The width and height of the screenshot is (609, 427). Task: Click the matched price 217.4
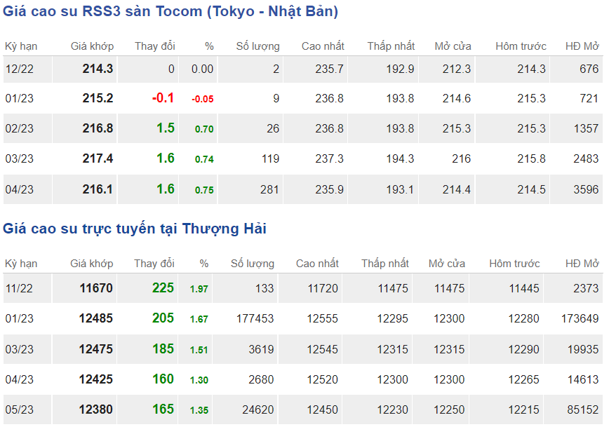click(x=98, y=159)
